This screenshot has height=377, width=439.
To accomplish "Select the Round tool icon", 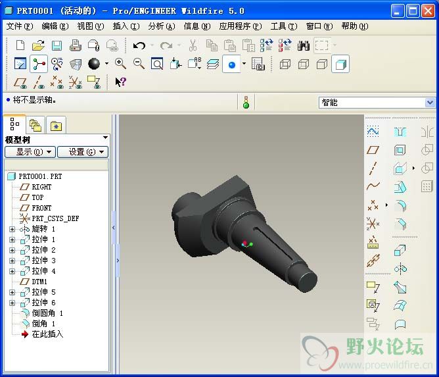I will point(400,206).
